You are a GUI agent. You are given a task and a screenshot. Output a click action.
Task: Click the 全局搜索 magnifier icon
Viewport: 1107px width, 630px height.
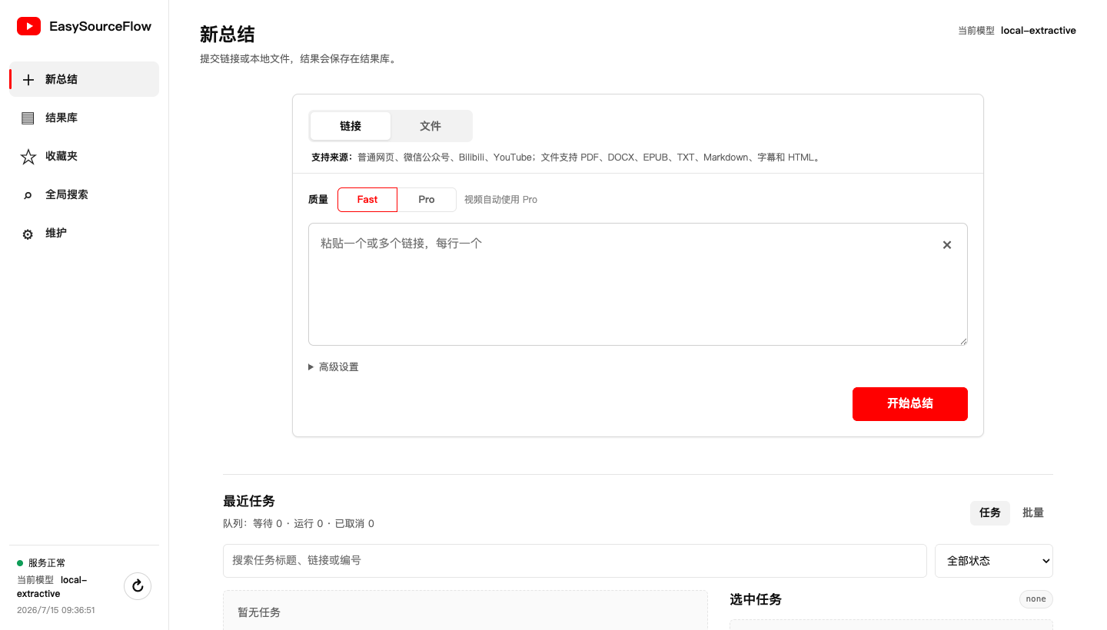click(x=28, y=195)
